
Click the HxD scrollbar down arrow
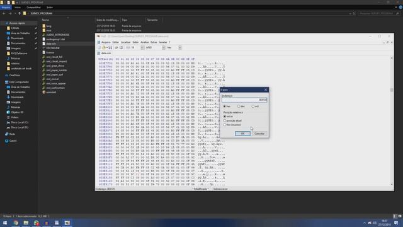click(x=392, y=185)
